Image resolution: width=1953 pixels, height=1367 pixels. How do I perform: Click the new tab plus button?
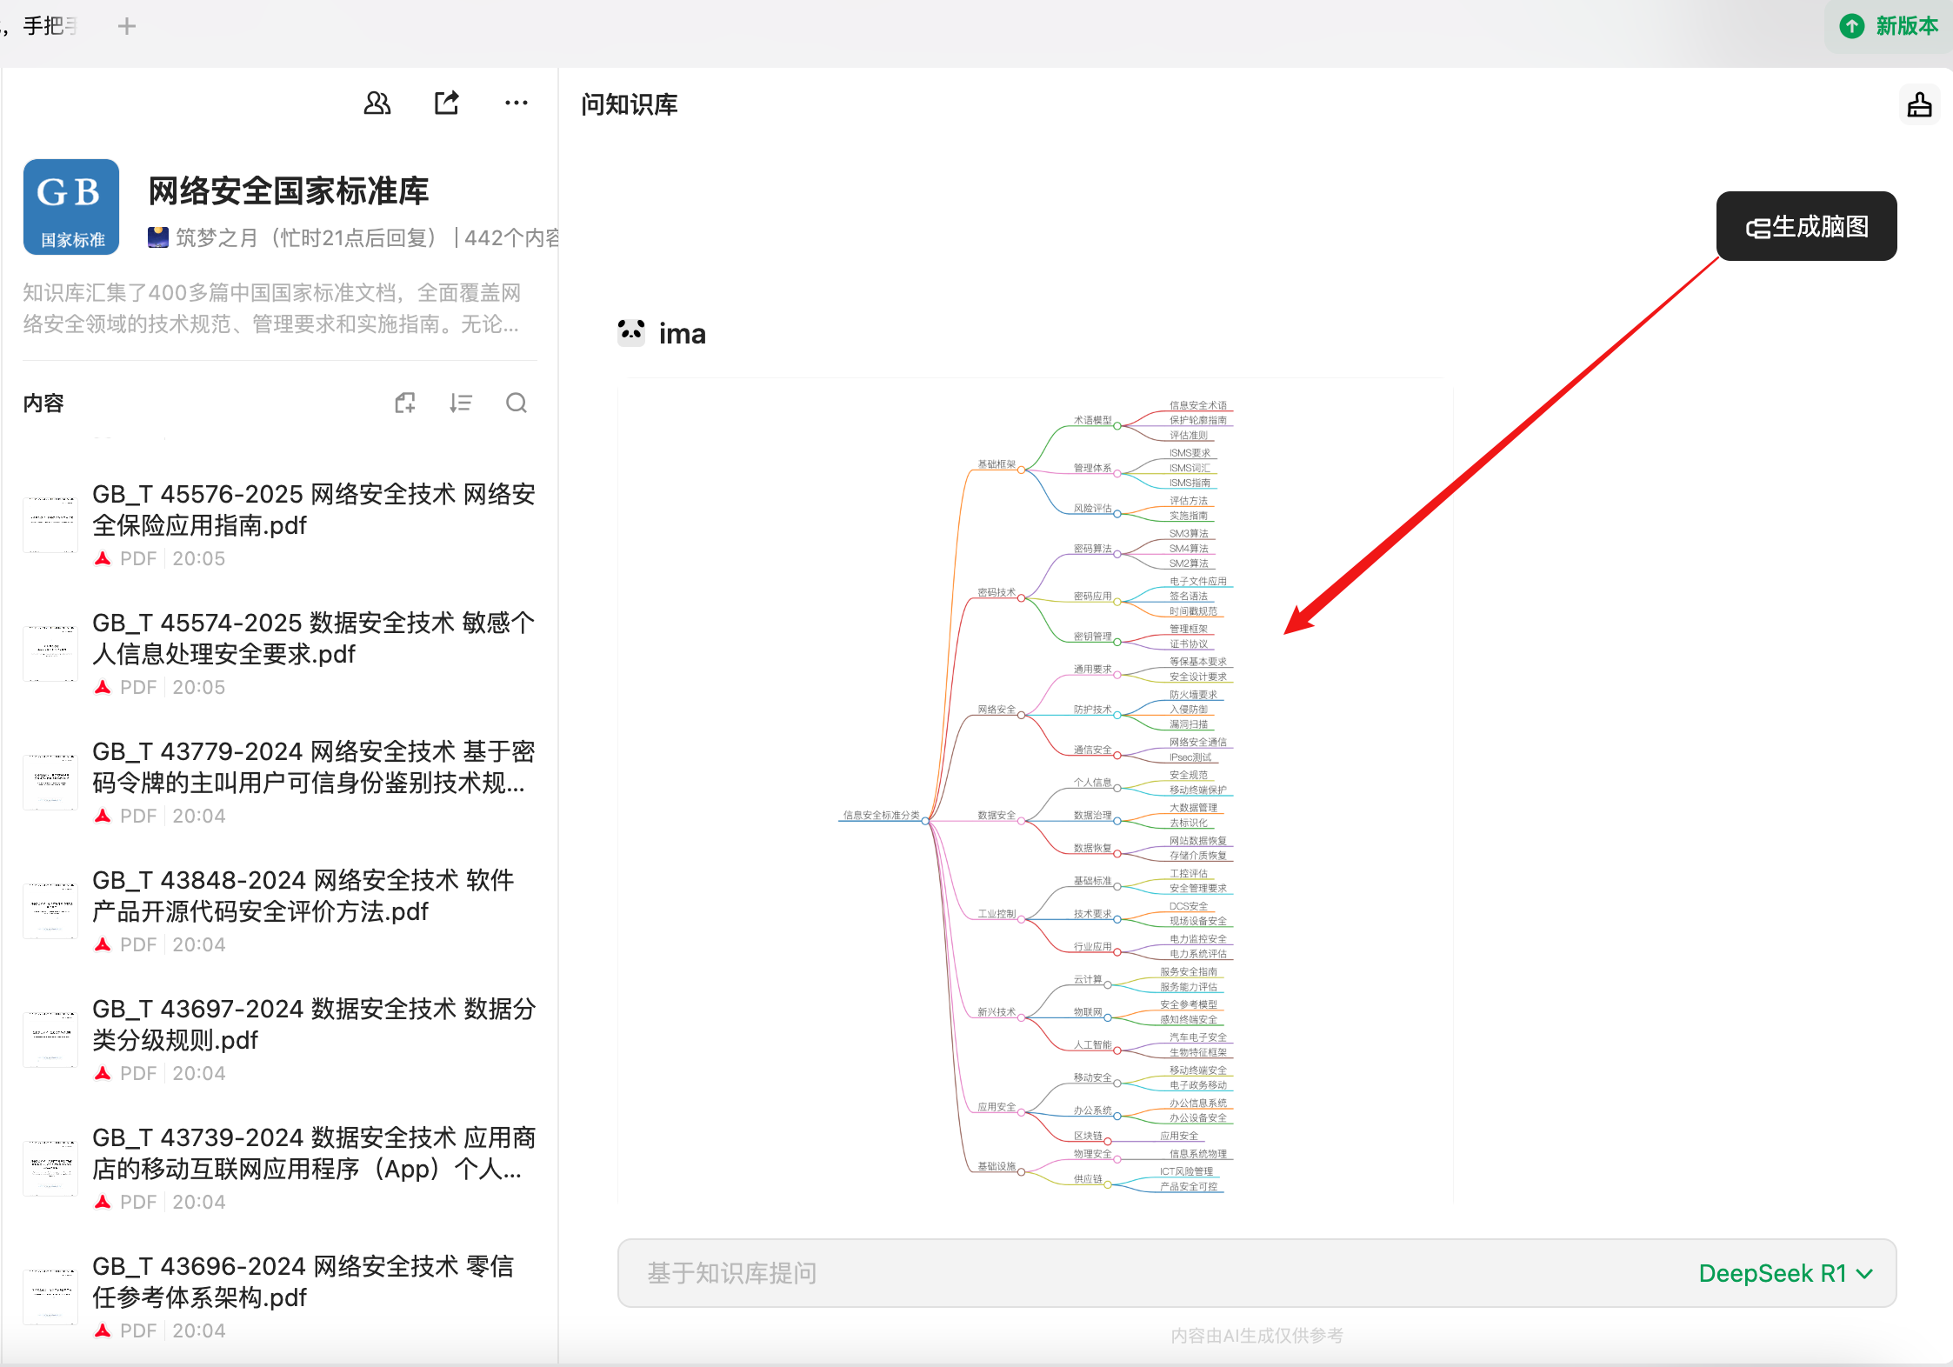tap(127, 26)
